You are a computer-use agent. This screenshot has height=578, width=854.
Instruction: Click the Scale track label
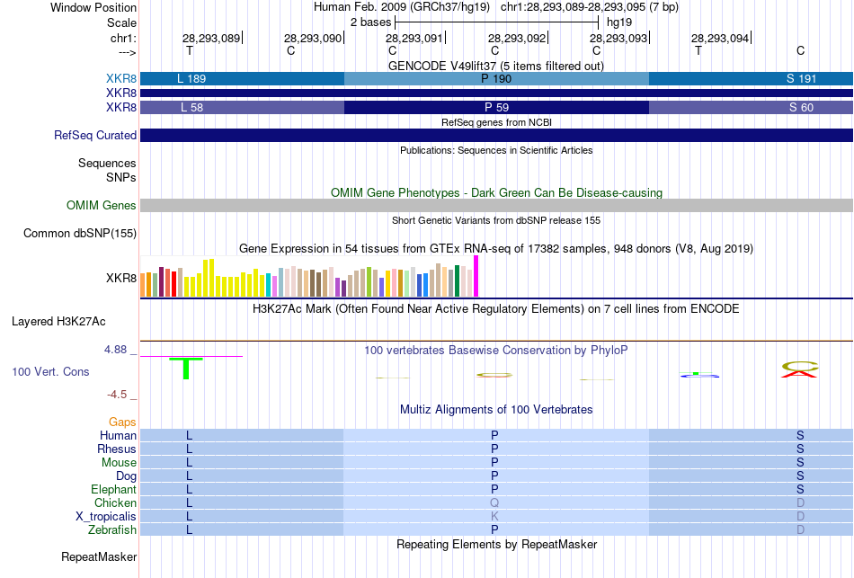pyautogui.click(x=121, y=22)
